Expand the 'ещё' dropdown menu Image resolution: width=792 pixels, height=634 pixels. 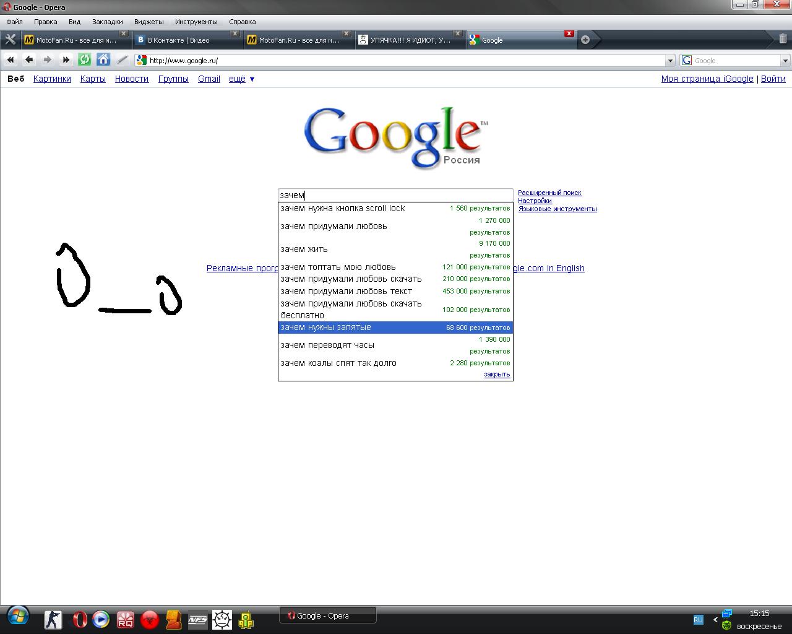(x=242, y=79)
